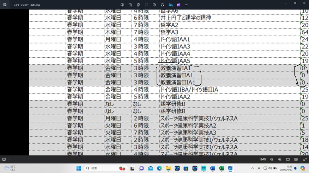Open notifications bell icon
Image resolution: width=309 pixels, height=173 pixels.
pos(295,168)
